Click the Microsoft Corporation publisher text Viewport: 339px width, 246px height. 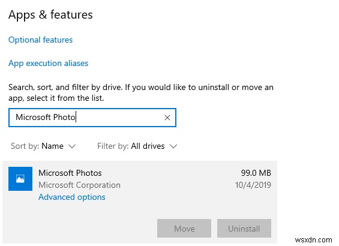point(79,185)
